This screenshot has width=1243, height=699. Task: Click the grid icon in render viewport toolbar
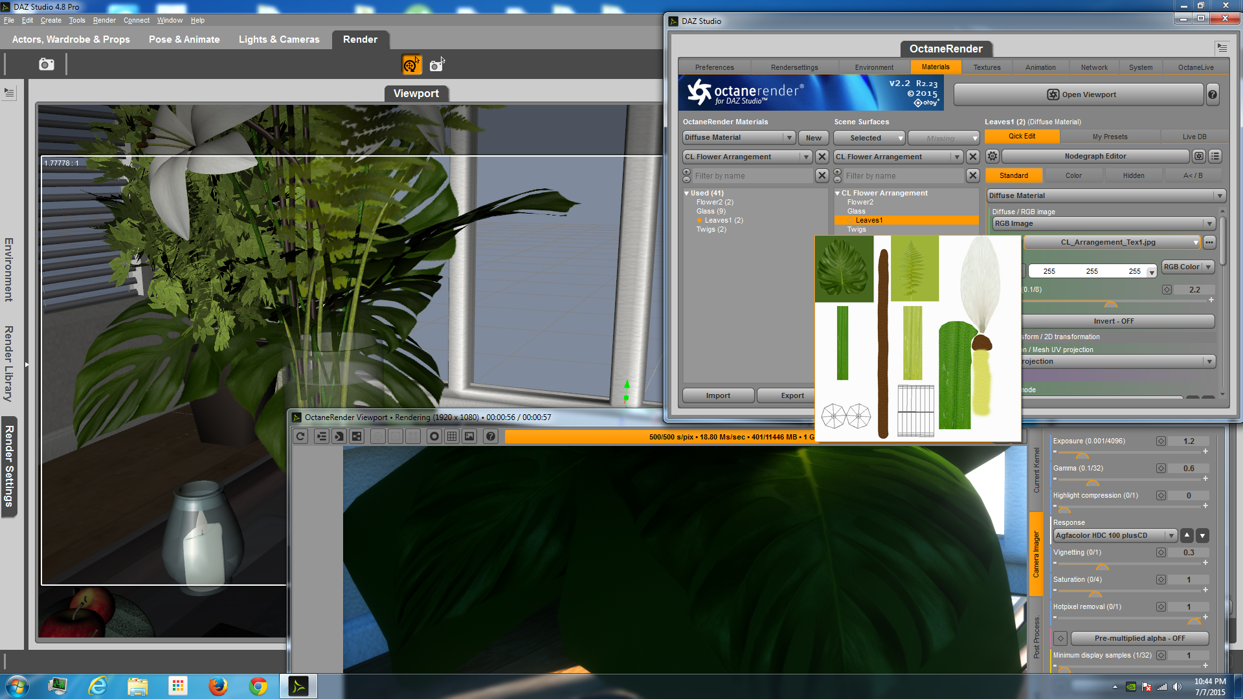click(452, 436)
